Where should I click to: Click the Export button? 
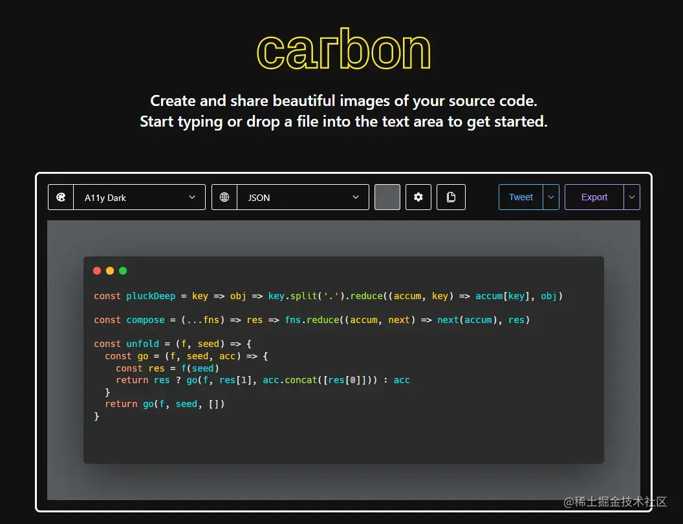594,197
